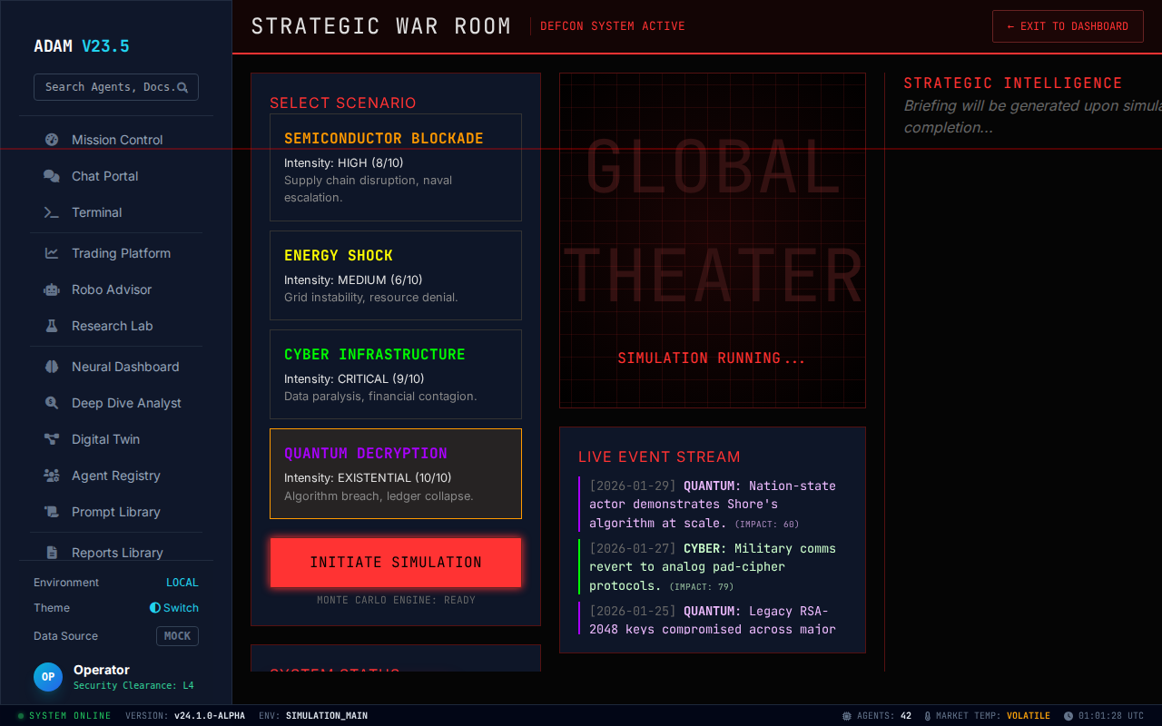Click the Digital Twin nodes icon
The image size is (1162, 726).
[x=52, y=439]
